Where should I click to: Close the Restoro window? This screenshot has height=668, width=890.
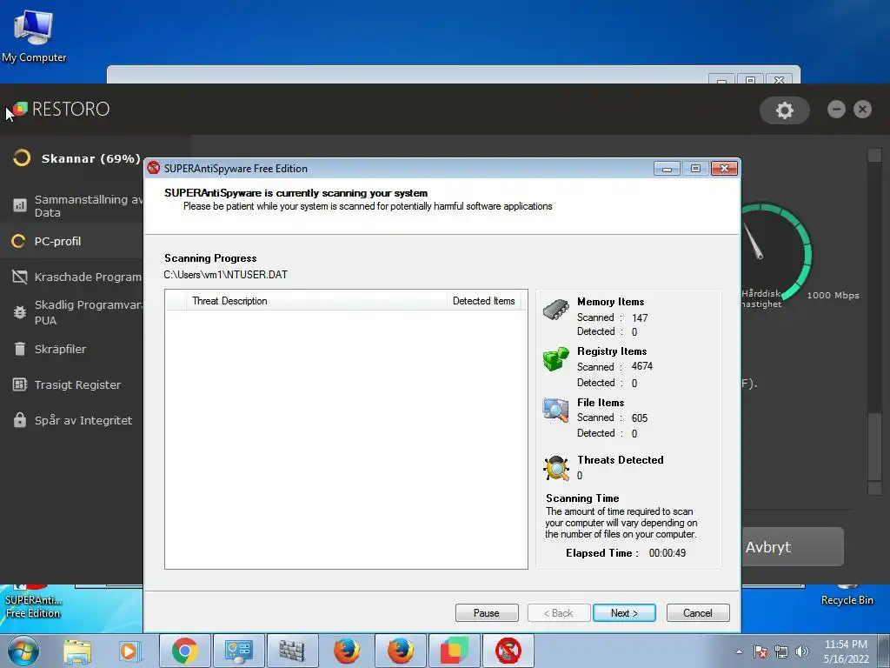point(862,109)
